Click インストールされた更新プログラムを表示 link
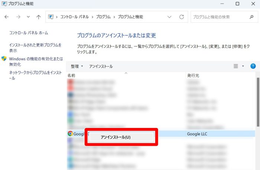This screenshot has width=260, height=170. point(35,48)
